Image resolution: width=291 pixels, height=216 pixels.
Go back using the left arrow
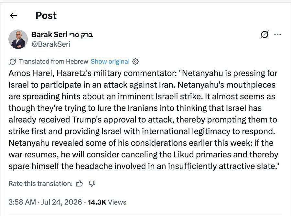click(x=13, y=16)
